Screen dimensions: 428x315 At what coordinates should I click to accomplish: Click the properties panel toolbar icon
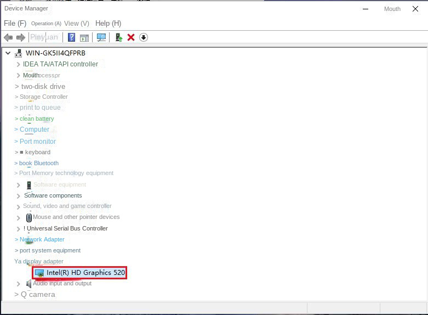coord(84,38)
